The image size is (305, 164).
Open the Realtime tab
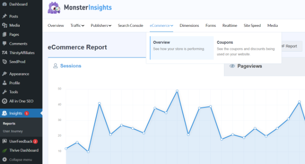pos(230,26)
